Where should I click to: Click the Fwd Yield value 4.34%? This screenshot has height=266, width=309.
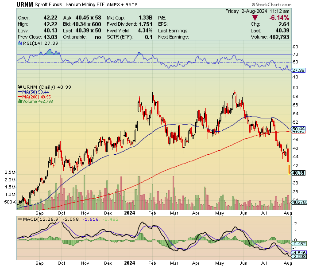tap(145, 31)
